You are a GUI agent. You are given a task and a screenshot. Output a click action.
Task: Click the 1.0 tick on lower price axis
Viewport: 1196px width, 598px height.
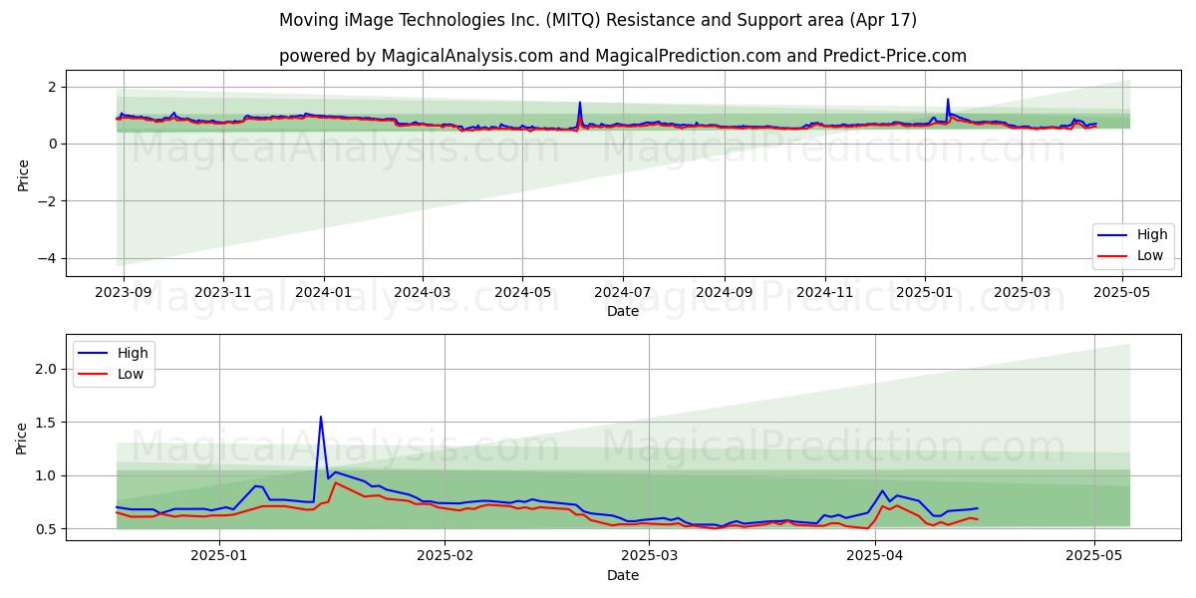click(47, 475)
